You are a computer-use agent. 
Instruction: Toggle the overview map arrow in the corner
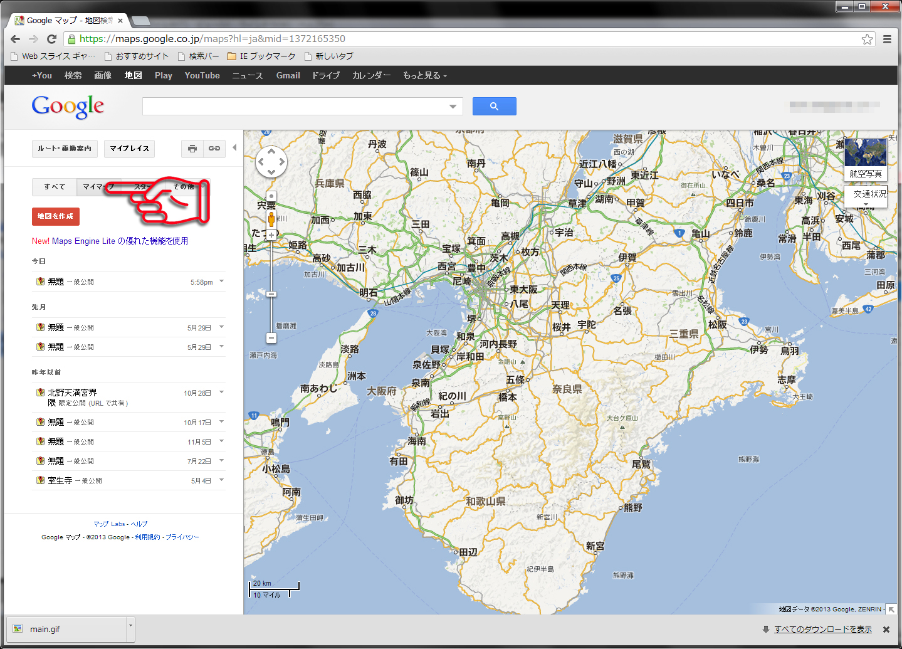pos(891,609)
